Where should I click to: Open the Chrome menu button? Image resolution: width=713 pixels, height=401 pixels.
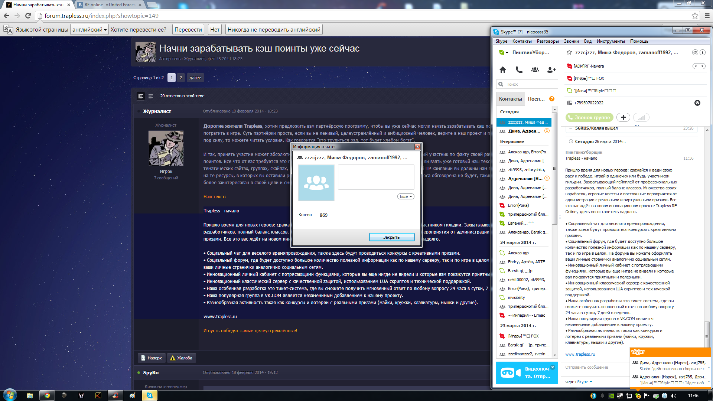707,16
